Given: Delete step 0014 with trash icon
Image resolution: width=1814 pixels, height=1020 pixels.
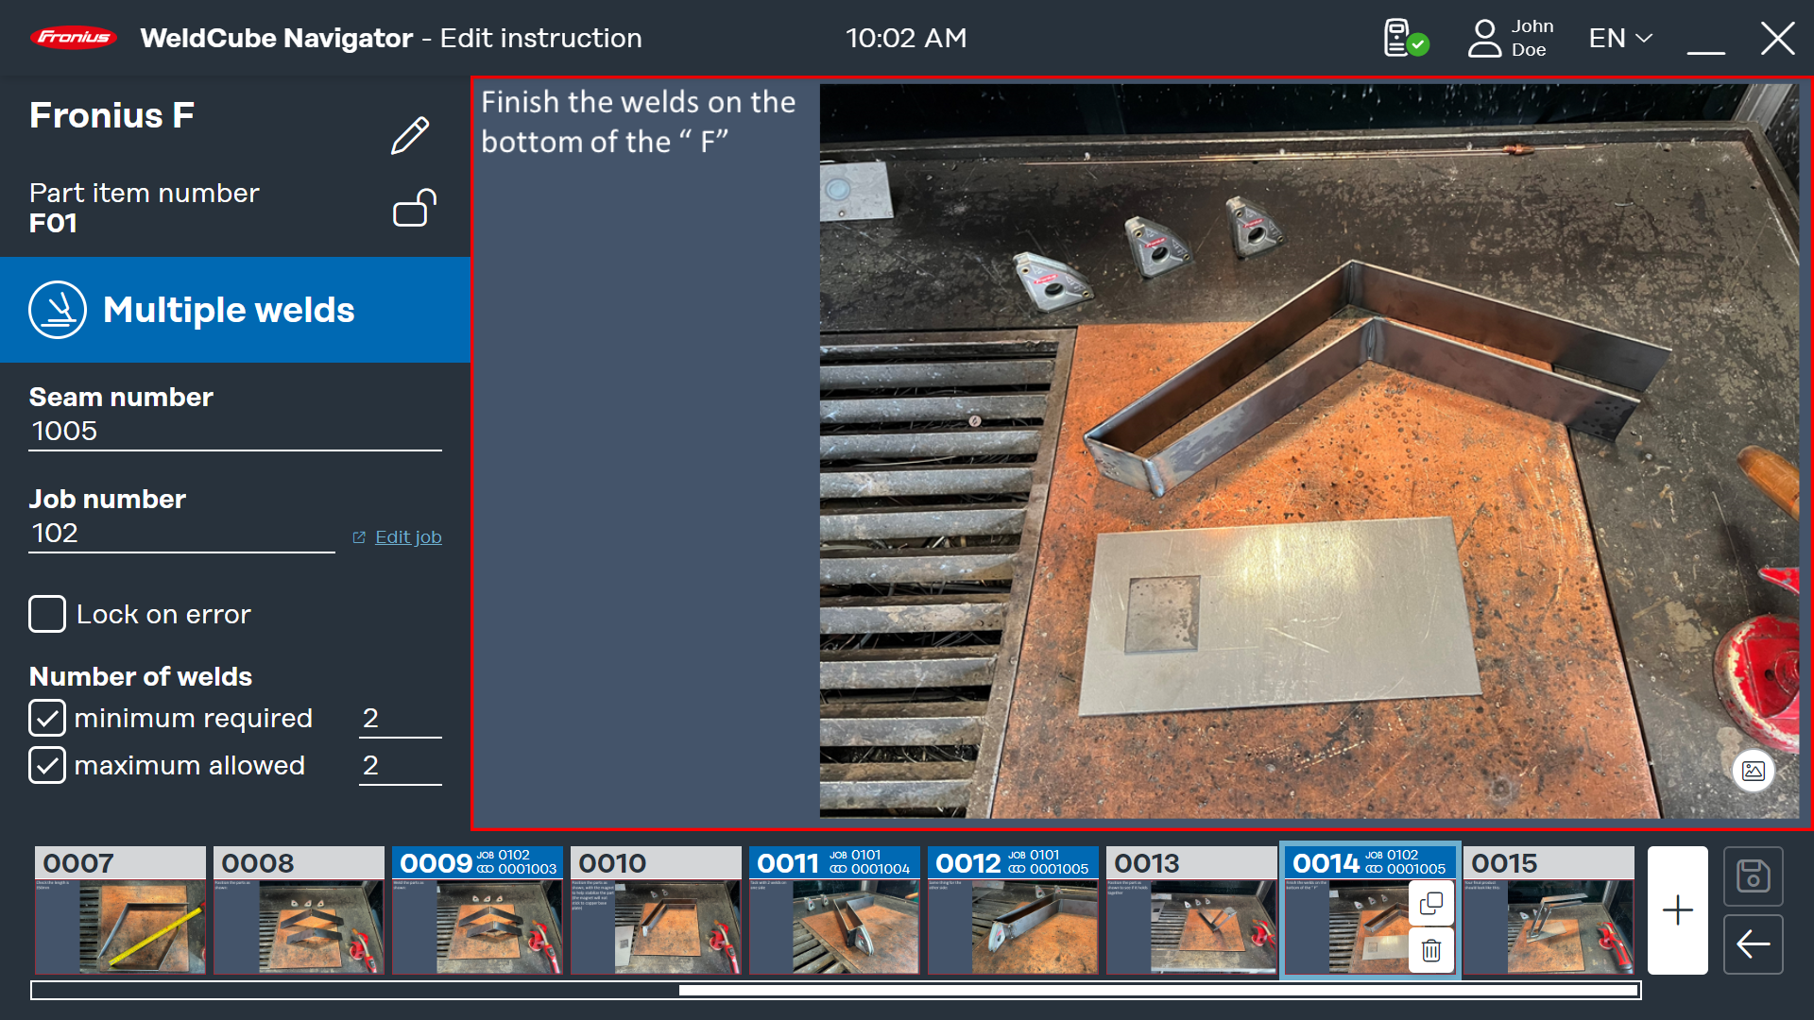Looking at the screenshot, I should tap(1431, 950).
